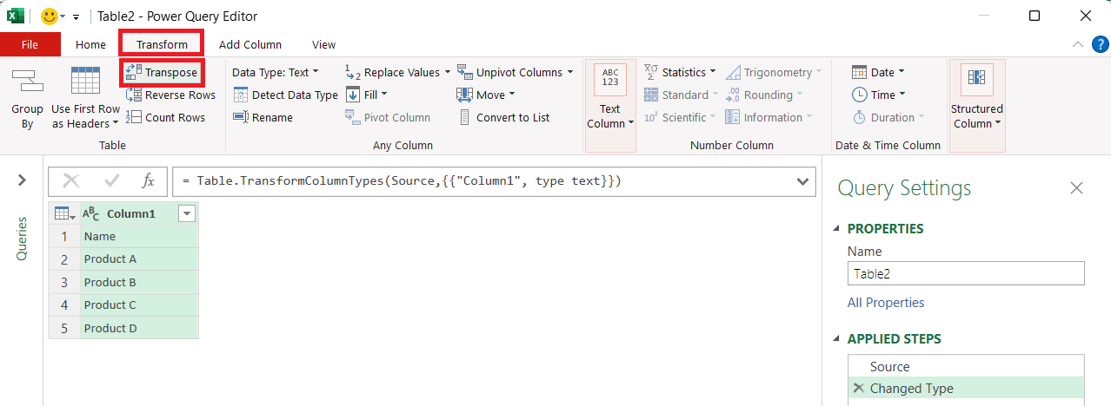Click the table corner menu icon
This screenshot has width=1111, height=406.
tap(64, 213)
